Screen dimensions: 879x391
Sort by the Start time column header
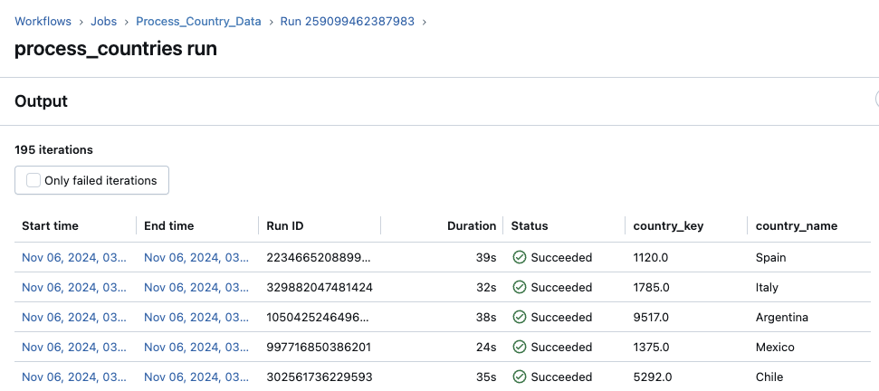pos(50,226)
